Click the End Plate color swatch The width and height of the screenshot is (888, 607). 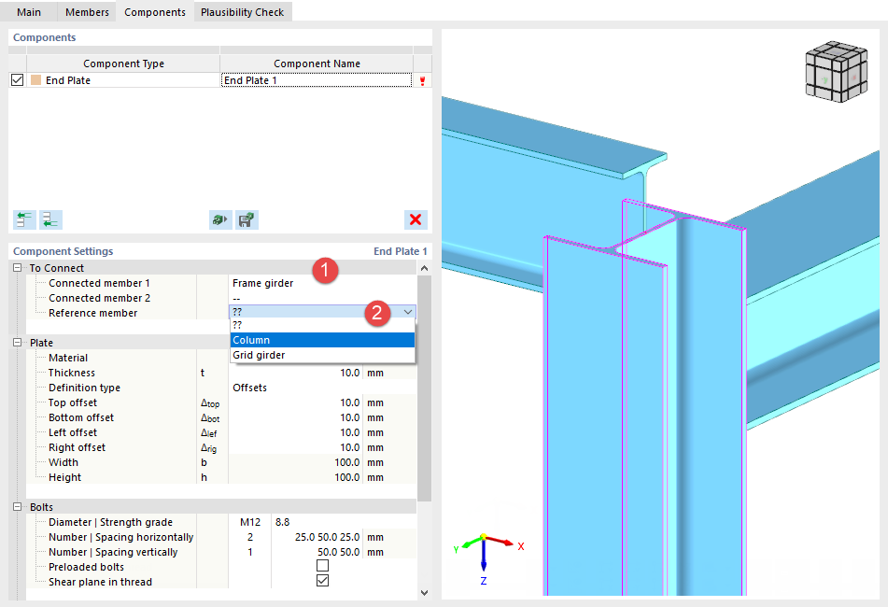click(x=35, y=79)
